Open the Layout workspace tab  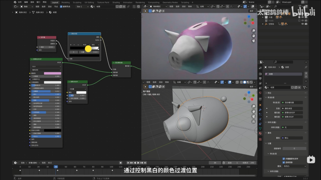point(55,3)
